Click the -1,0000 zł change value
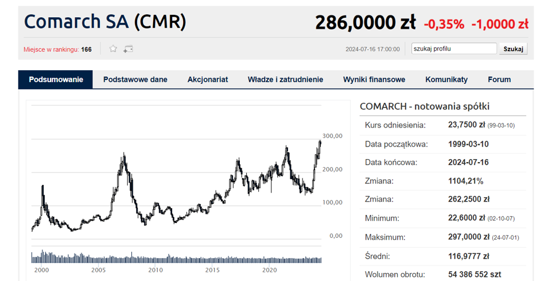This screenshot has height=281, width=544. 500,24
